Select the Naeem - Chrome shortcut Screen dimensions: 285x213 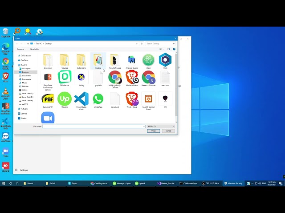tap(148, 79)
